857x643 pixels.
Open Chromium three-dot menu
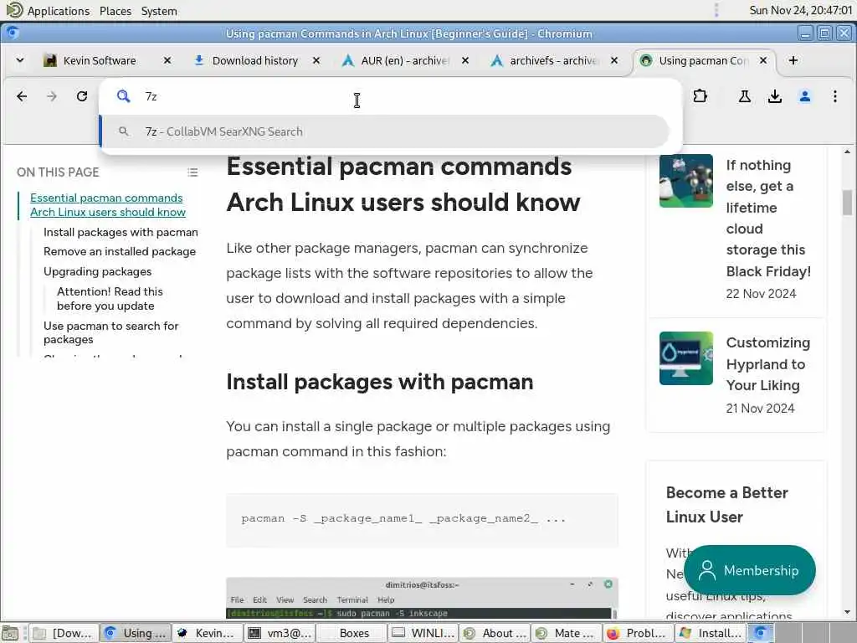coord(834,97)
